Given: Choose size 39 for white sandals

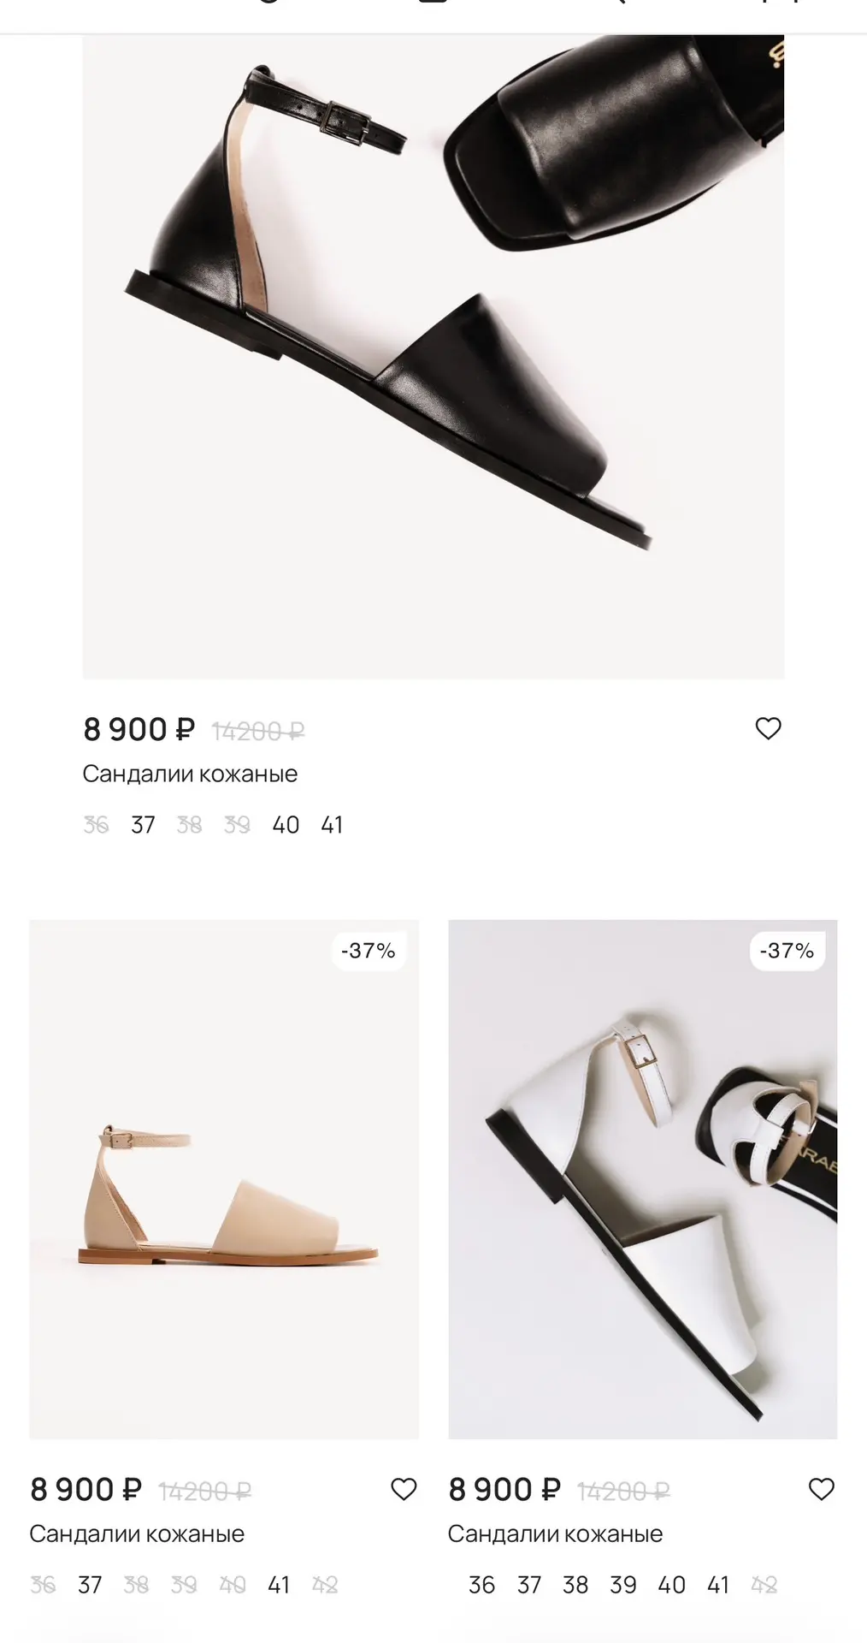Looking at the screenshot, I should 622,1585.
